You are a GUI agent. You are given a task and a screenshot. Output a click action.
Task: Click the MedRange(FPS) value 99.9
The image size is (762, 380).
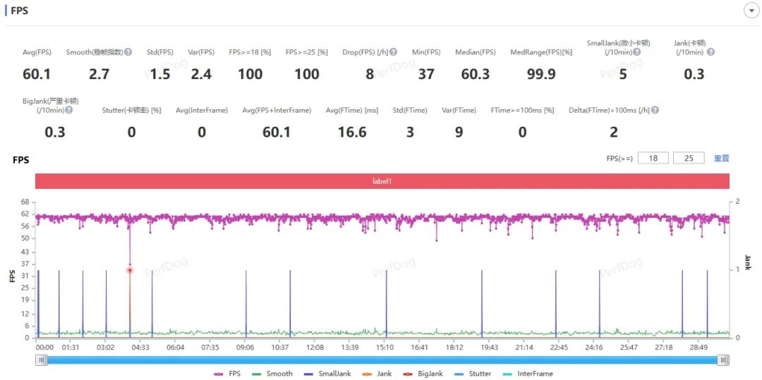541,74
